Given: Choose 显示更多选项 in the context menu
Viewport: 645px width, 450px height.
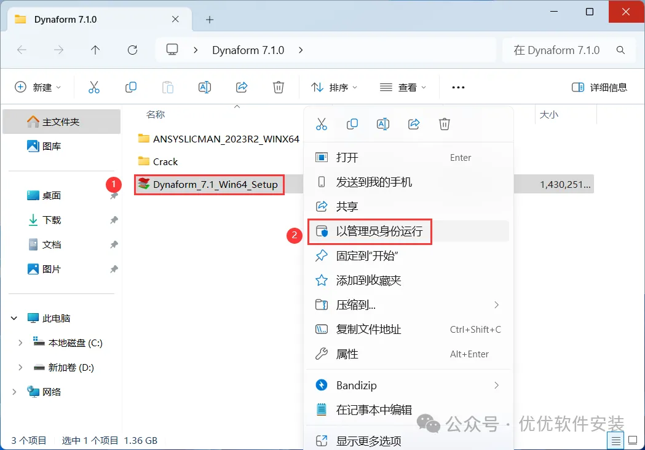Looking at the screenshot, I should pos(408,441).
